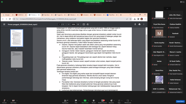Open Breakout Rooms
The height and width of the screenshot is (104, 186).
103,101
